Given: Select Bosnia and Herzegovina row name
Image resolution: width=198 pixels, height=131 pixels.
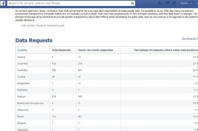Looking at the screenshot, I should [30, 103].
